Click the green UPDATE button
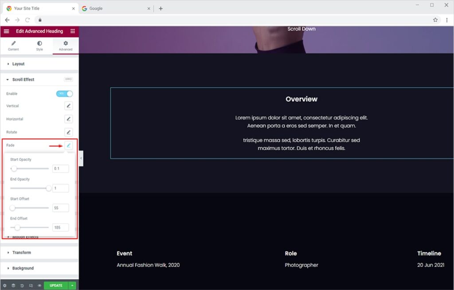This screenshot has height=290, width=454. point(56,286)
